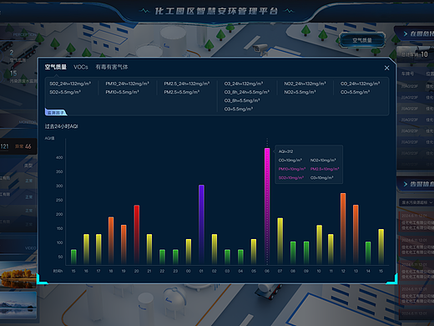Expand the 在园危化 panel header chevron
This screenshot has width=434, height=326.
point(406,34)
